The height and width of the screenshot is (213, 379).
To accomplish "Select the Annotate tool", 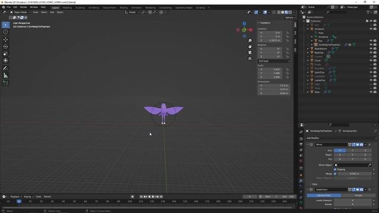I will tap(5, 69).
